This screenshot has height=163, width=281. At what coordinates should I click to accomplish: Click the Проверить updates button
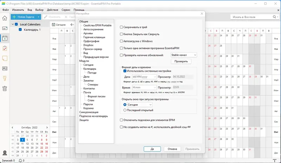(181, 61)
